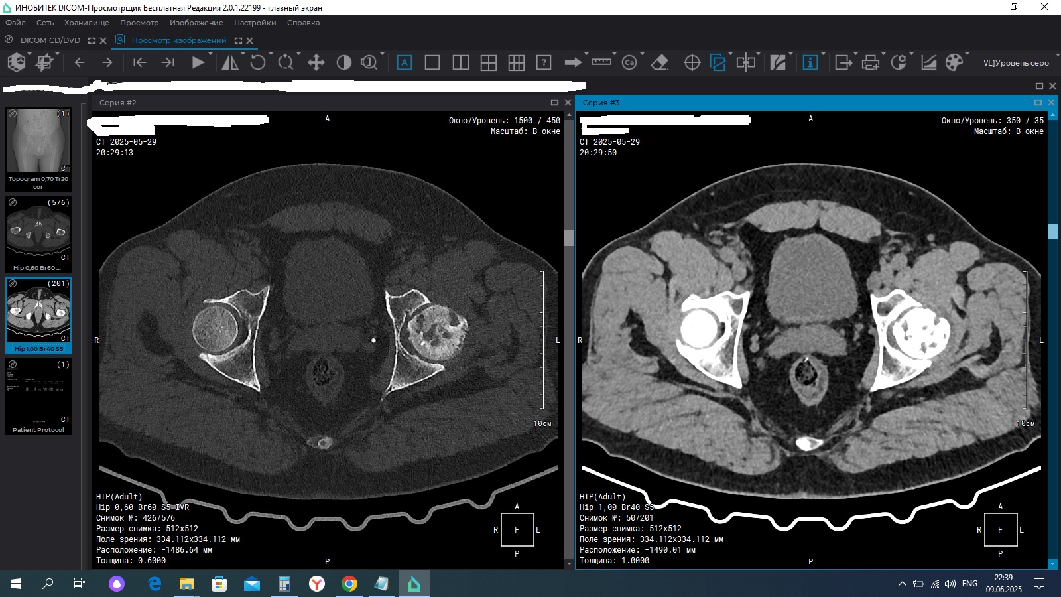The height and width of the screenshot is (597, 1061).
Task: Click the color palette icon
Action: click(x=954, y=62)
